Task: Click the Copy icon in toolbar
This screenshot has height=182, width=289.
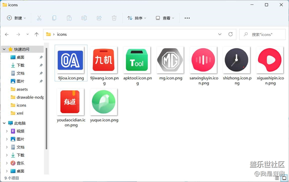Action: [x=54, y=18]
